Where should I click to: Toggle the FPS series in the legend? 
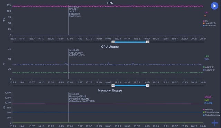tap(206, 21)
